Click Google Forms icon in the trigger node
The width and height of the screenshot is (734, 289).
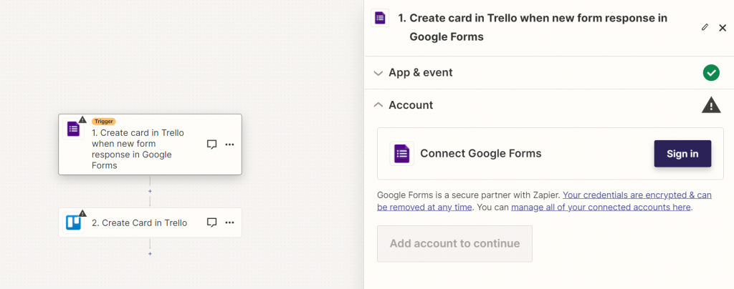coord(73,129)
